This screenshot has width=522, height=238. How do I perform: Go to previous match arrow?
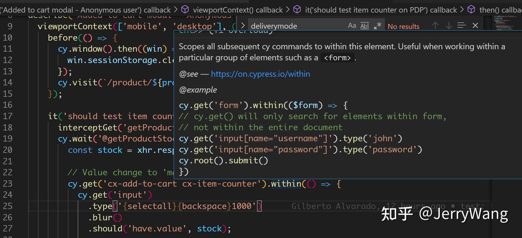(435, 25)
